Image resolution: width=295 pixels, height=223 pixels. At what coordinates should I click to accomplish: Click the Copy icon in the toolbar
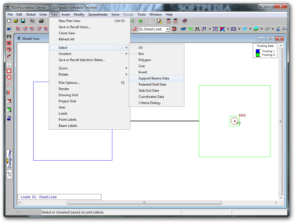(32, 21)
